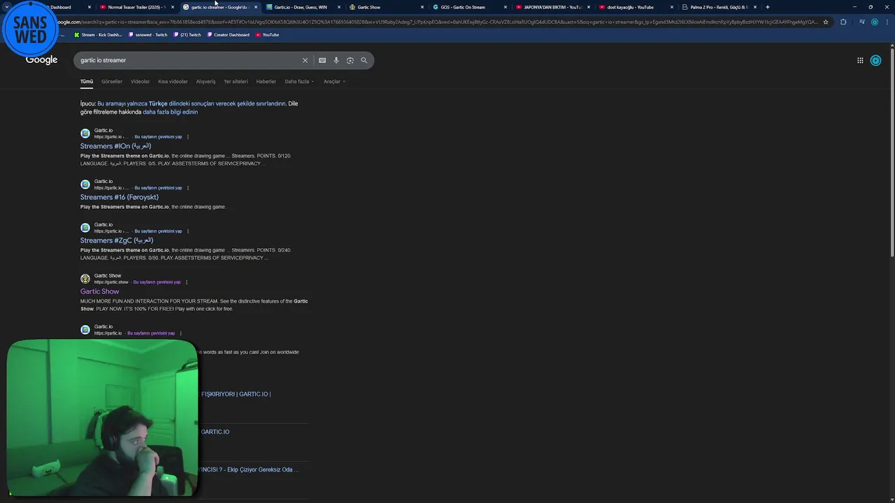Switch to Yer siteleri results
The width and height of the screenshot is (895, 503).
pyautogui.click(x=236, y=82)
